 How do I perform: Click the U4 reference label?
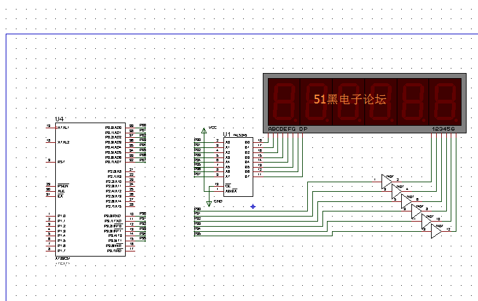59,119
